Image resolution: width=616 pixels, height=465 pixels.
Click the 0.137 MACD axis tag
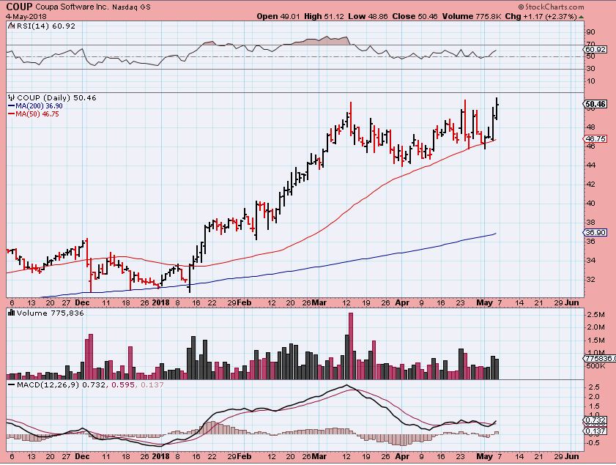[595, 431]
